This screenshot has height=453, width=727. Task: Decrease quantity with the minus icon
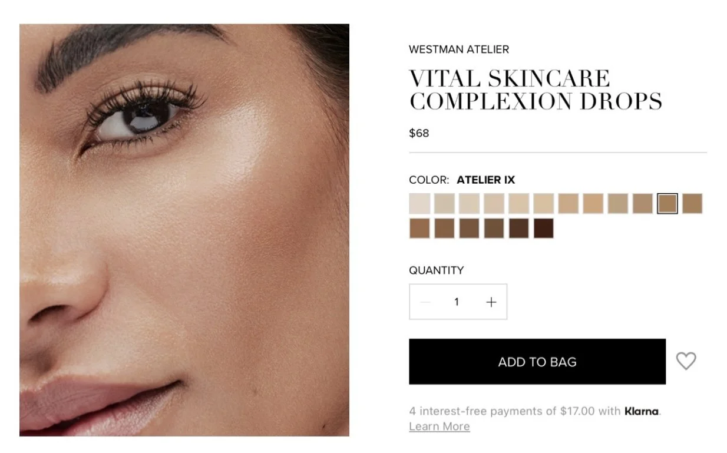tap(425, 302)
